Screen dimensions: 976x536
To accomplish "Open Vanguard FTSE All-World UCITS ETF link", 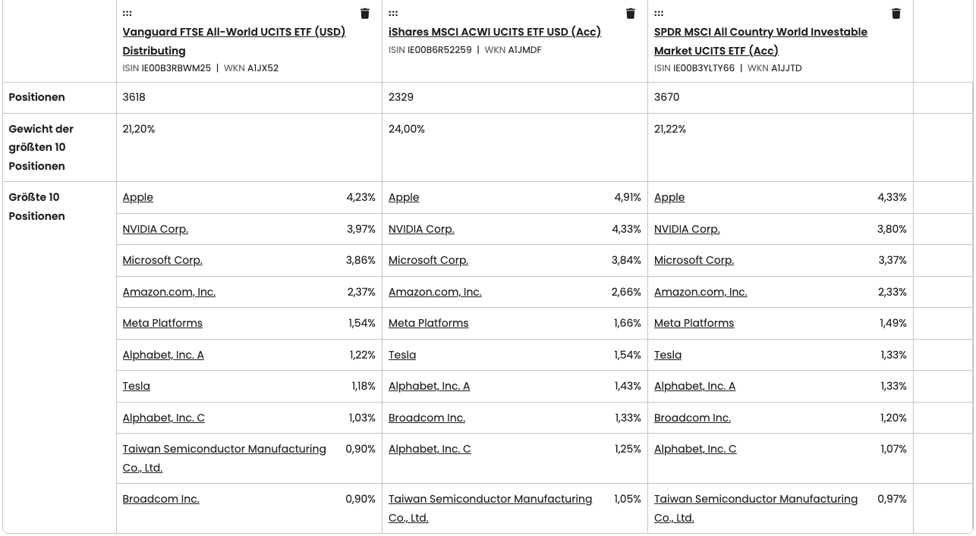I will [234, 33].
